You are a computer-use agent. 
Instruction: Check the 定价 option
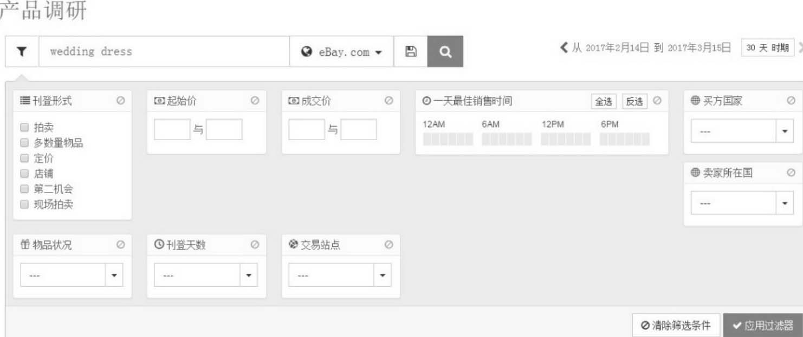(x=24, y=158)
